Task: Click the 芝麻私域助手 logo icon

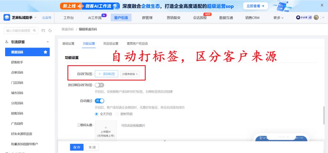Action: [7, 18]
